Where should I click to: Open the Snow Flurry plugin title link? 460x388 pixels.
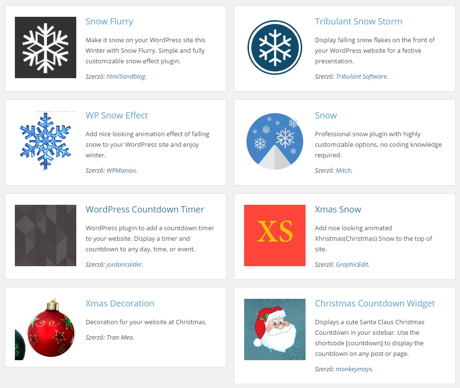click(109, 22)
